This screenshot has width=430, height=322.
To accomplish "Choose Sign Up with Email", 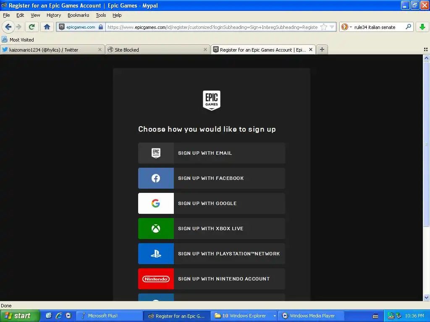I will coord(212,153).
